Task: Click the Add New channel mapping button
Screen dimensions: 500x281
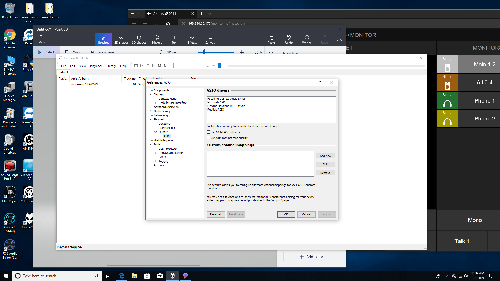Action: click(325, 156)
